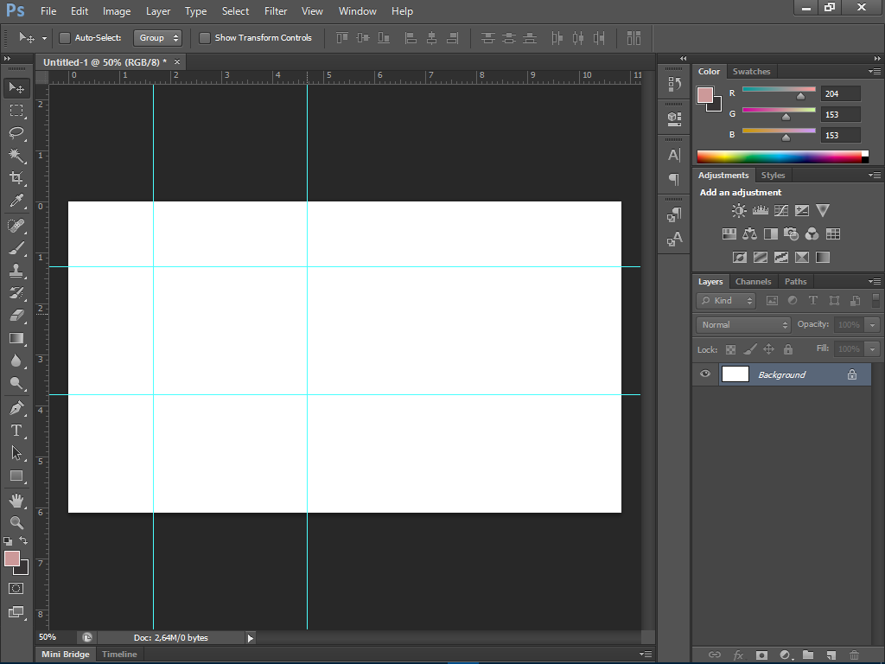The image size is (885, 664).
Task: Pick the Eyedropper tool
Action: click(16, 201)
